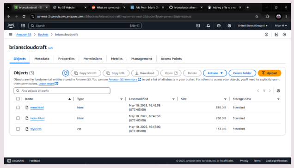Switch to the Permissions tab
Screen dimensions: 294x168
tap(92, 59)
